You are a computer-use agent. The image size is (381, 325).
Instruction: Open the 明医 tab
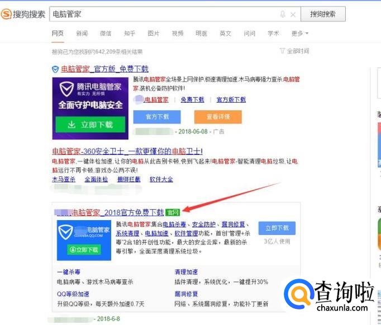click(202, 33)
